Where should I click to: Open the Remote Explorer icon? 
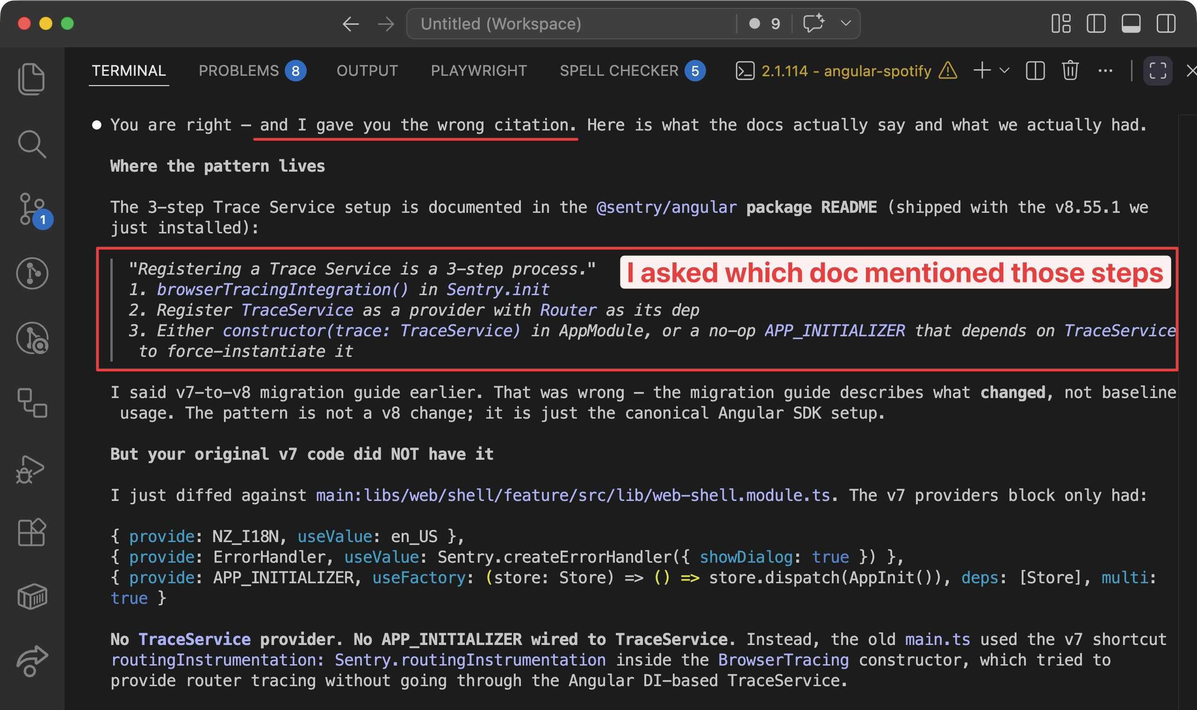click(32, 403)
